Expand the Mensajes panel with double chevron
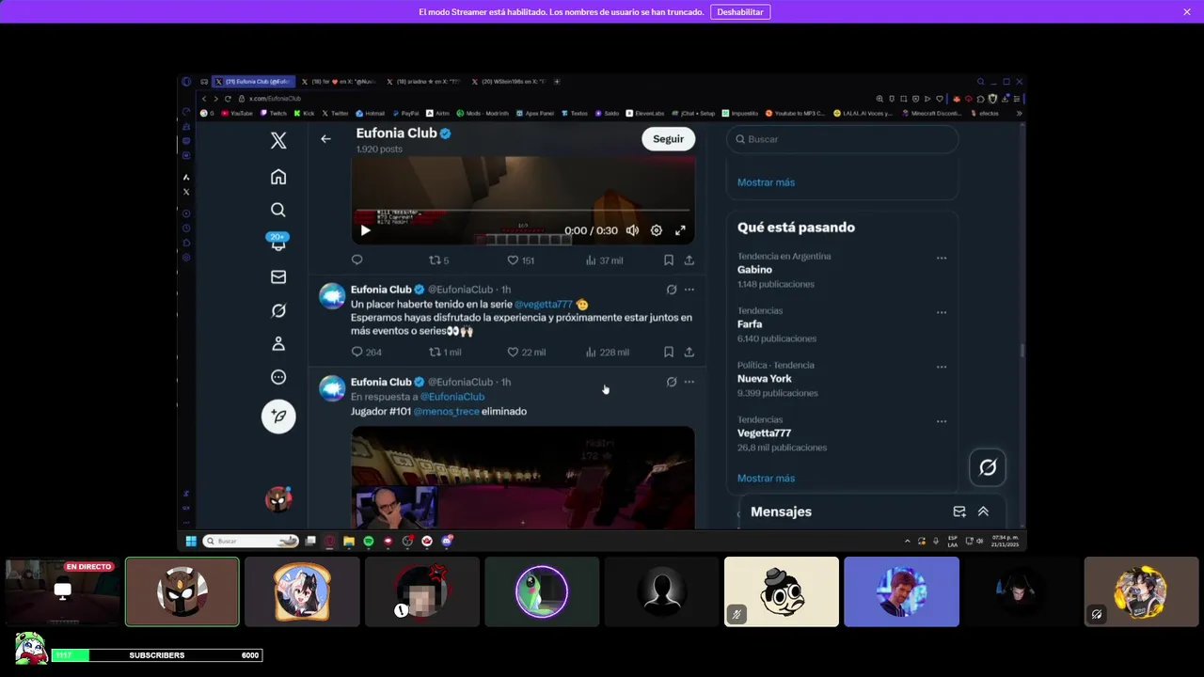The image size is (1204, 677). click(x=983, y=512)
